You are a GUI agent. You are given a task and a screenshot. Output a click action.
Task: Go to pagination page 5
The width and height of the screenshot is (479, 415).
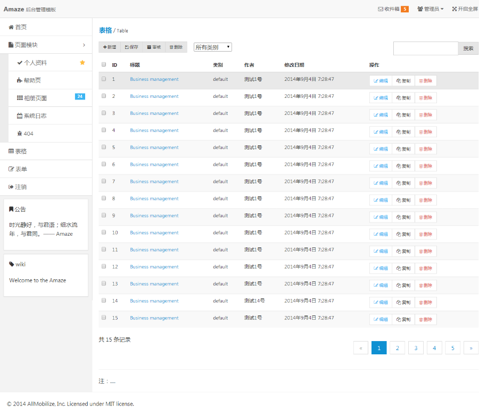point(453,348)
